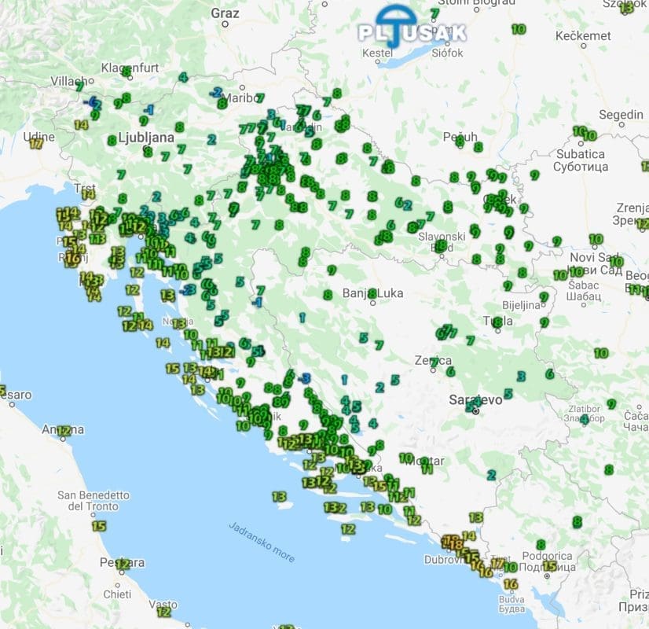The image size is (649, 629).
Task: Click the 10 marker at Subotica
Action: coord(590,135)
